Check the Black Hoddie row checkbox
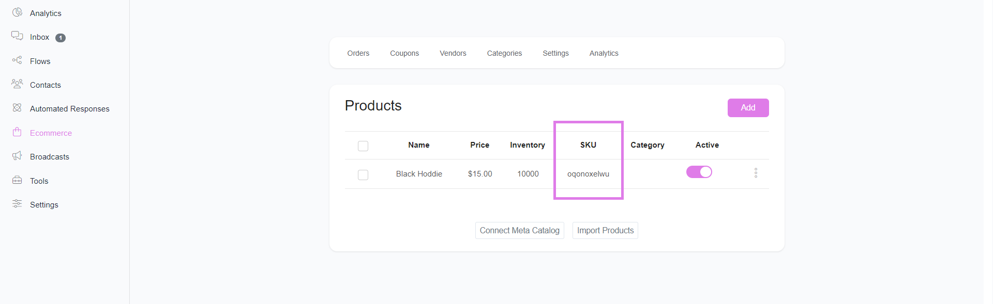 coord(363,175)
